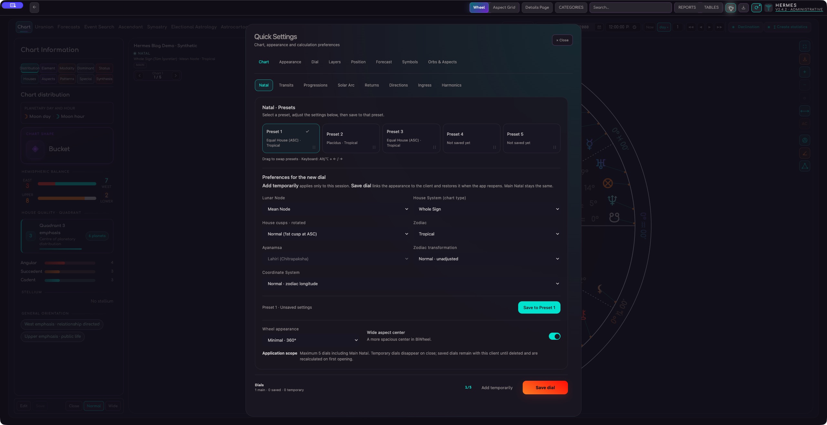This screenshot has width=827, height=425.
Task: Click the purple display icon at top-left corner
Action: click(x=12, y=5)
